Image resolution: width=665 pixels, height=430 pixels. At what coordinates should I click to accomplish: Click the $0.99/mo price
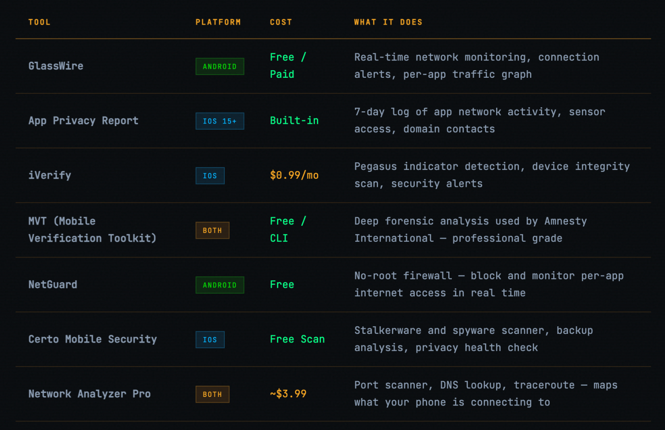[294, 175]
